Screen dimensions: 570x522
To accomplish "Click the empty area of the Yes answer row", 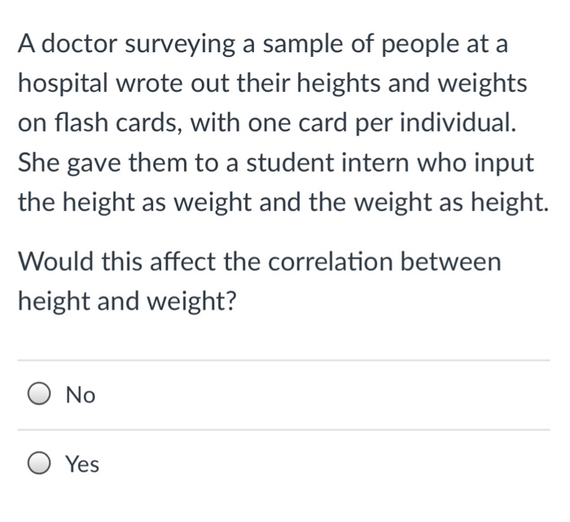I will click(x=326, y=465).
